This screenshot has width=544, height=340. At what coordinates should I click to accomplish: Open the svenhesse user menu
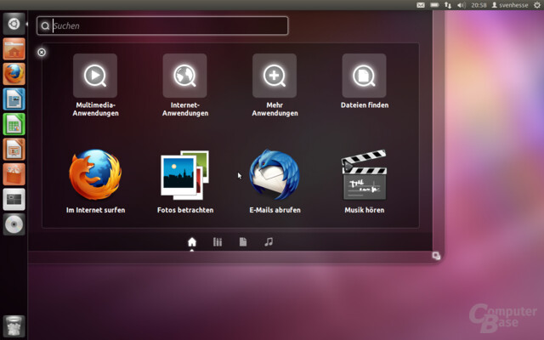click(x=510, y=5)
